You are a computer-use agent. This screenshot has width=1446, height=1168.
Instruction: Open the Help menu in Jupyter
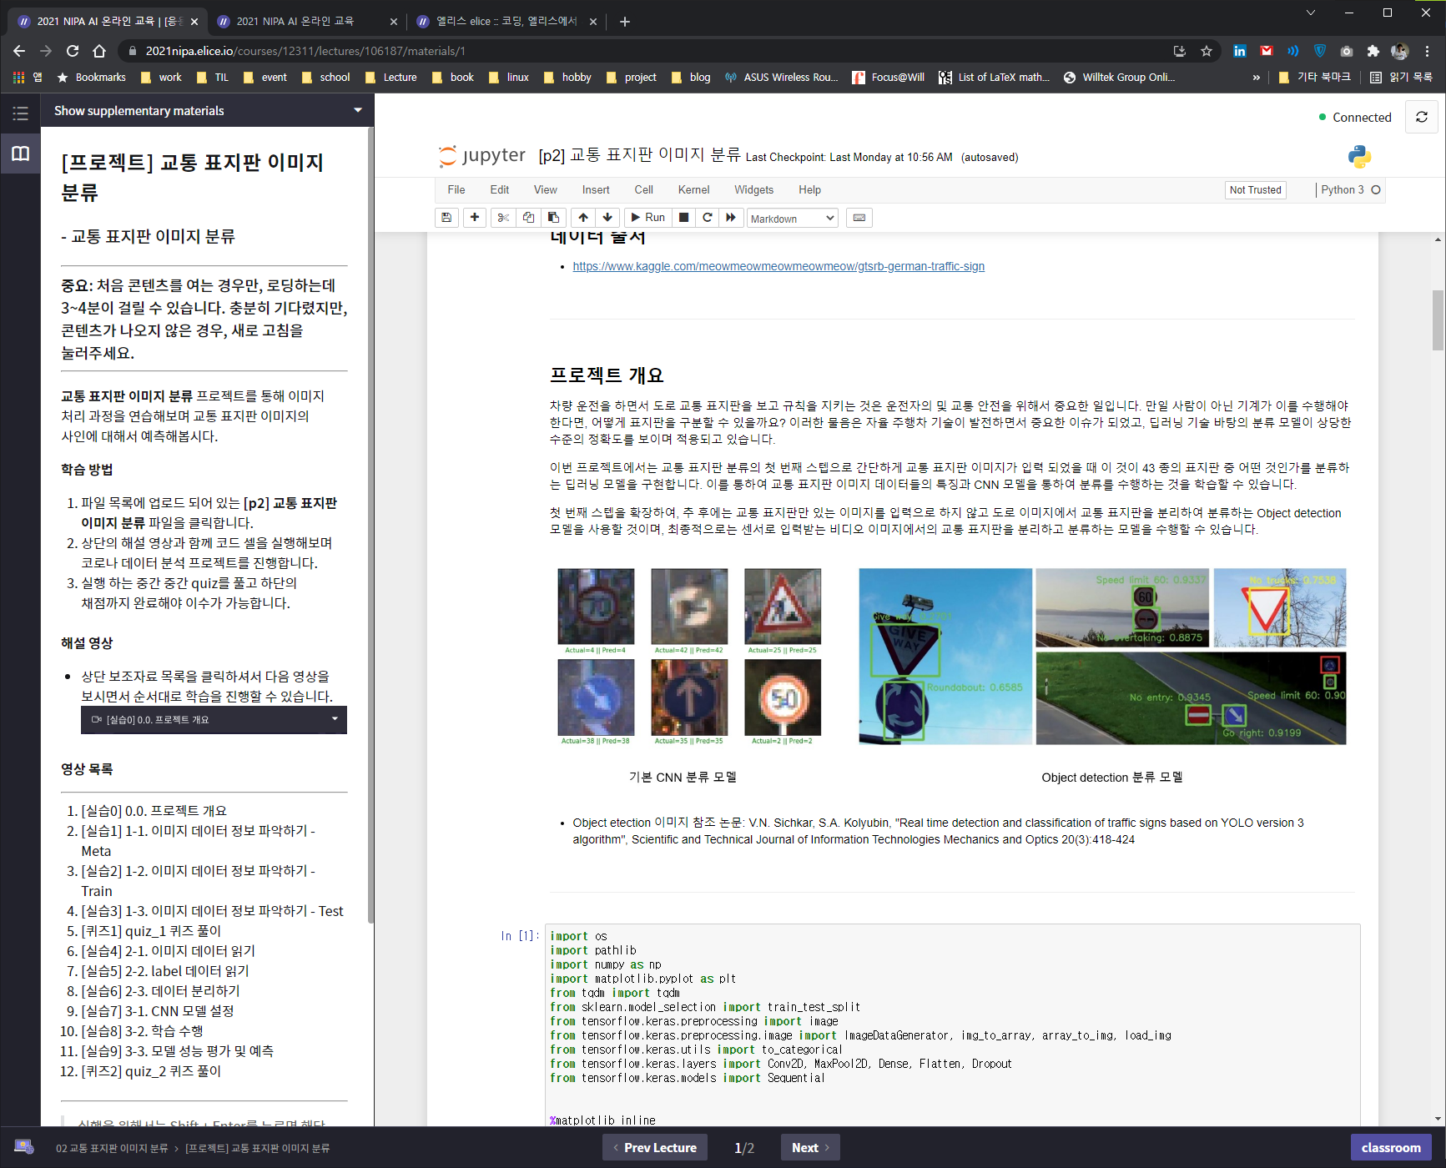[809, 190]
